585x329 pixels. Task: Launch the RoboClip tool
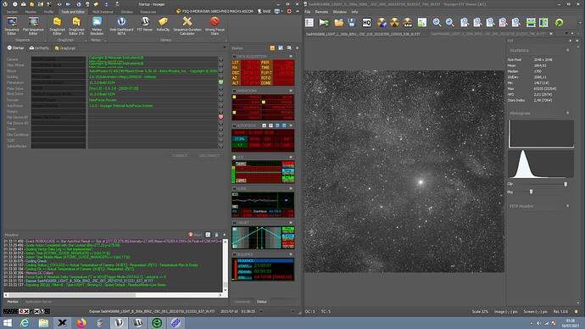(x=163, y=25)
